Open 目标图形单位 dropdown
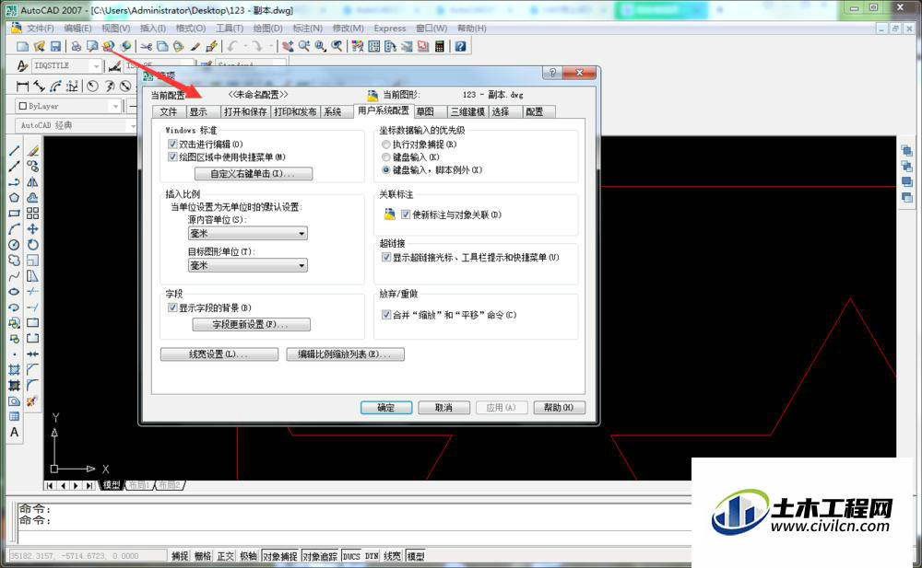 click(x=247, y=265)
